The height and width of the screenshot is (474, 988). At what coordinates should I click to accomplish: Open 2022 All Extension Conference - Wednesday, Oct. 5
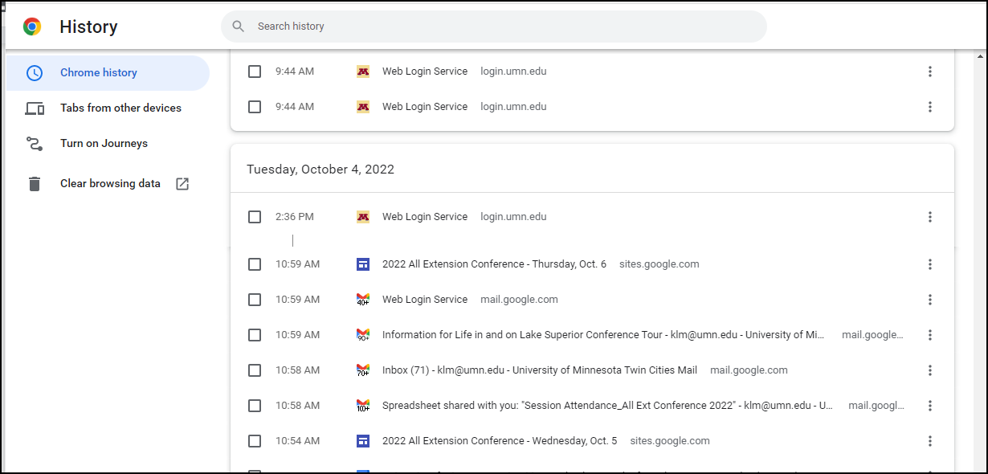500,441
